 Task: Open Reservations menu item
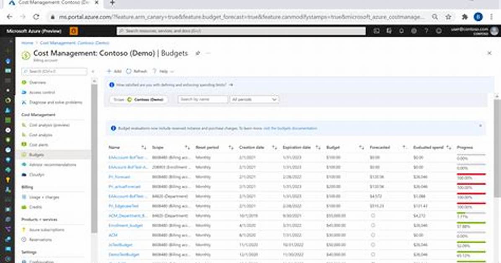pyautogui.click(x=40, y=240)
